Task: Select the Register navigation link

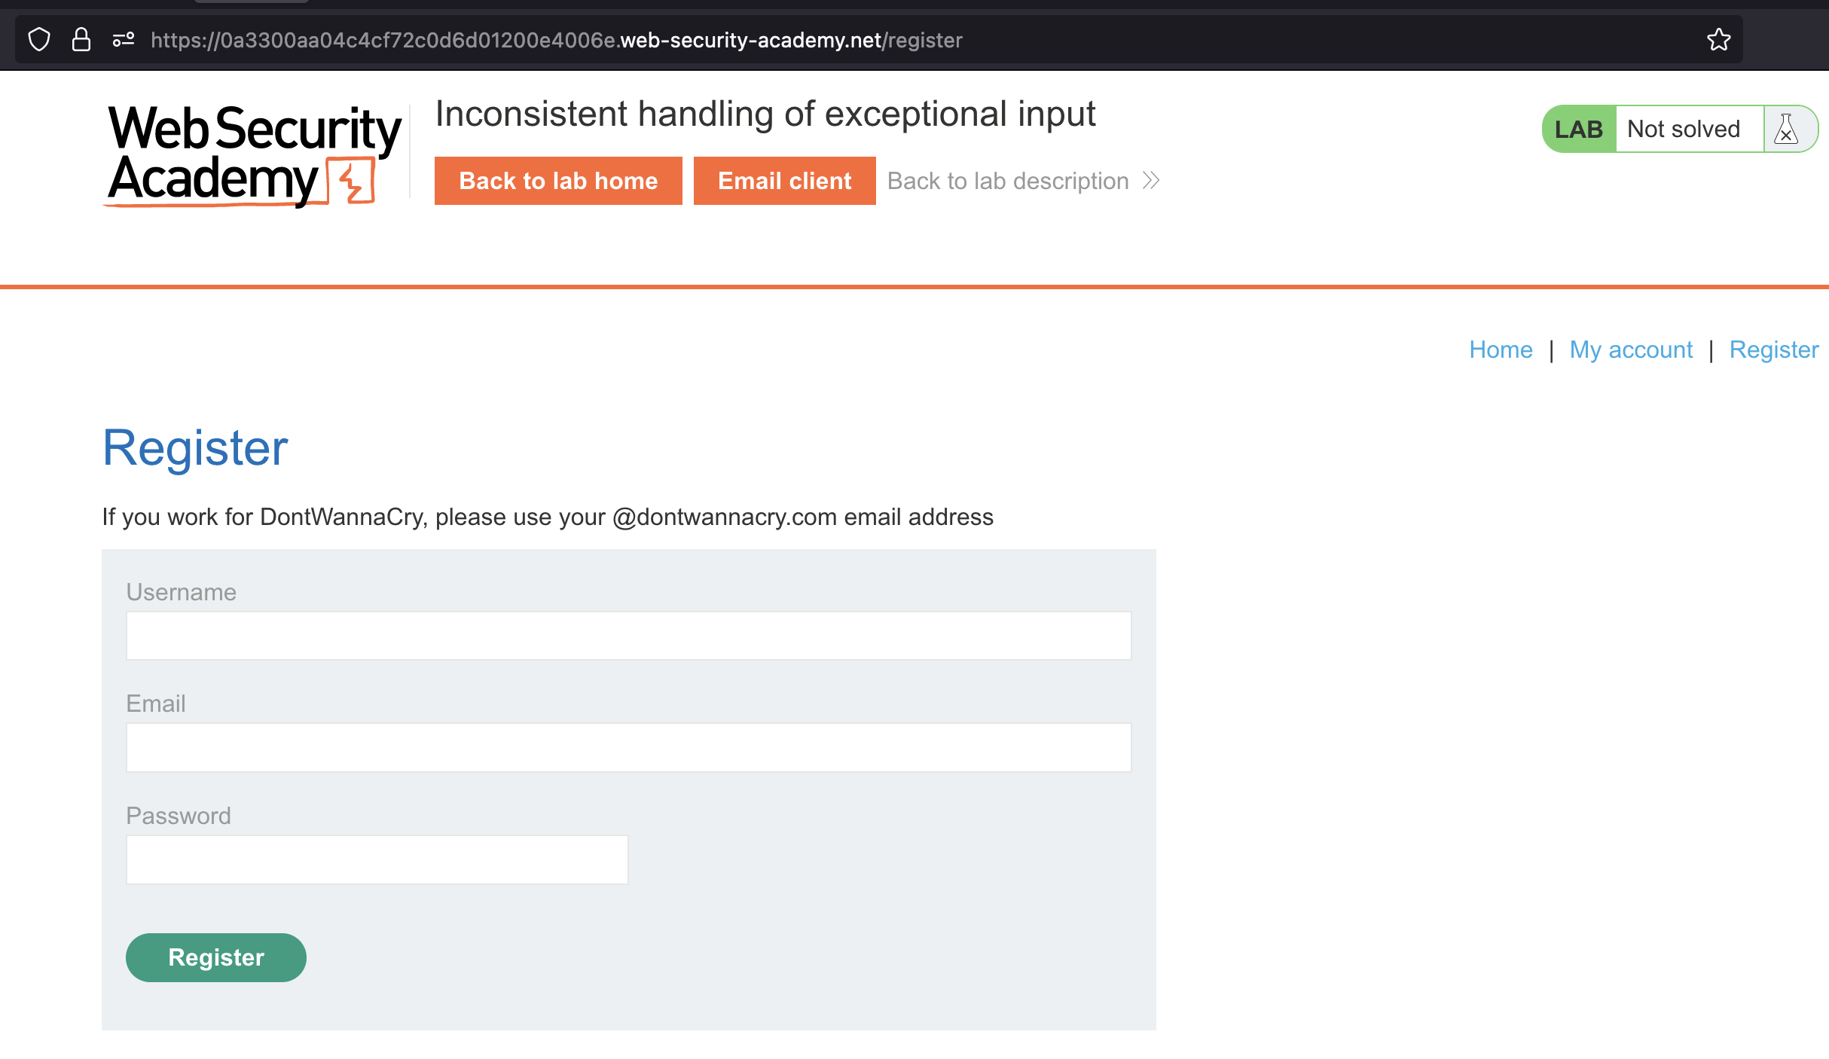Action: (x=1774, y=349)
